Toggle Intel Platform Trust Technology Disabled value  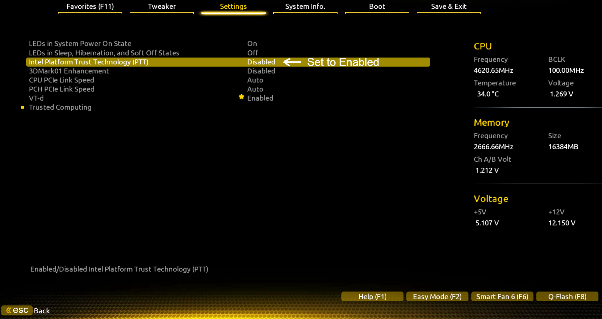[261, 62]
